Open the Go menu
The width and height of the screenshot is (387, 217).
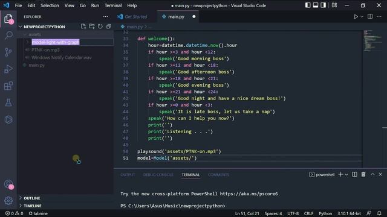tap(83, 5)
